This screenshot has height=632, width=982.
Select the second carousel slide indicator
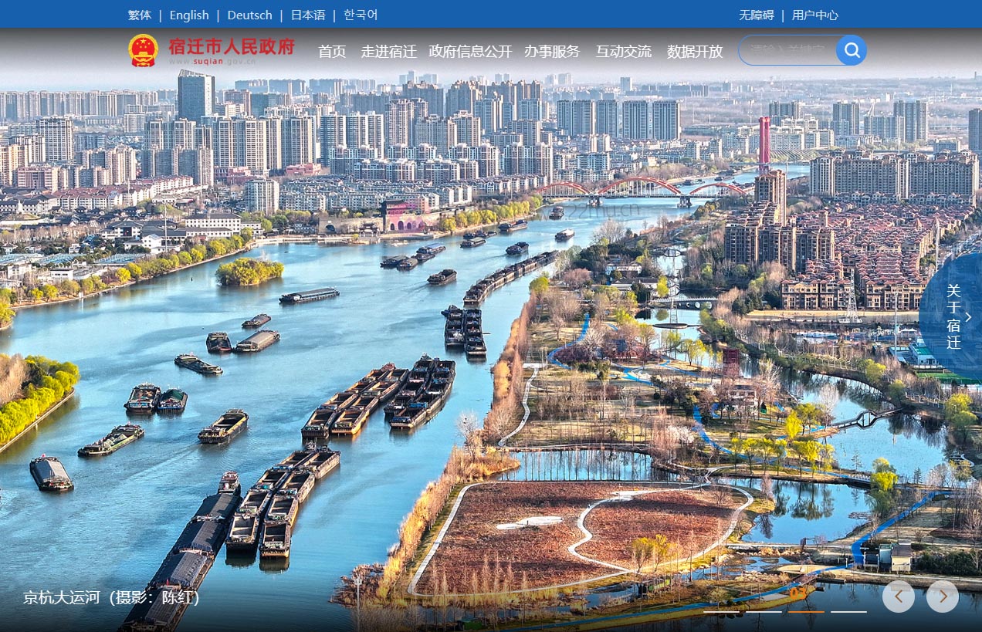pyautogui.click(x=764, y=612)
